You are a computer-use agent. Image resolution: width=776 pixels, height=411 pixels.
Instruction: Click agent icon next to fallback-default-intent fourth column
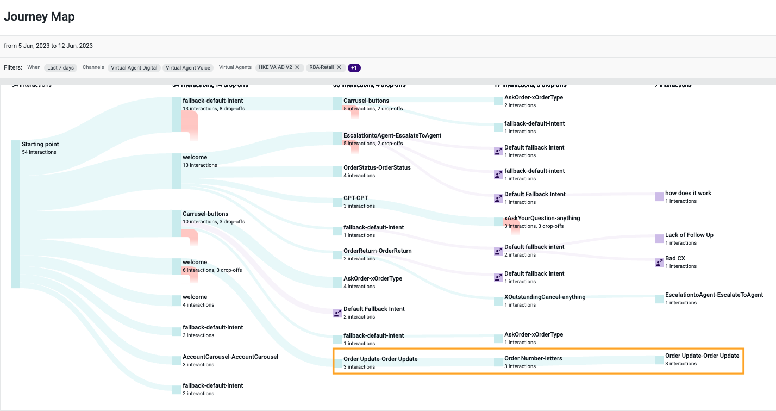coord(498,175)
